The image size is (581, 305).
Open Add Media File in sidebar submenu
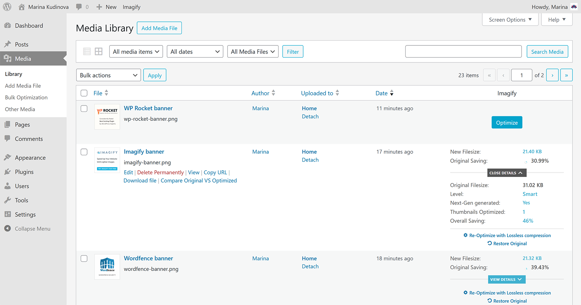23,86
